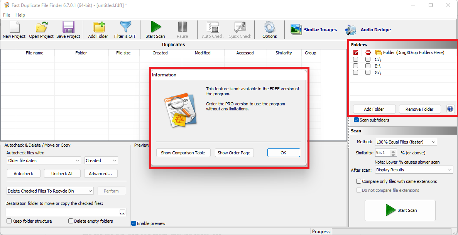Sort by Similarity column header
Image resolution: width=458 pixels, height=235 pixels.
click(x=284, y=53)
